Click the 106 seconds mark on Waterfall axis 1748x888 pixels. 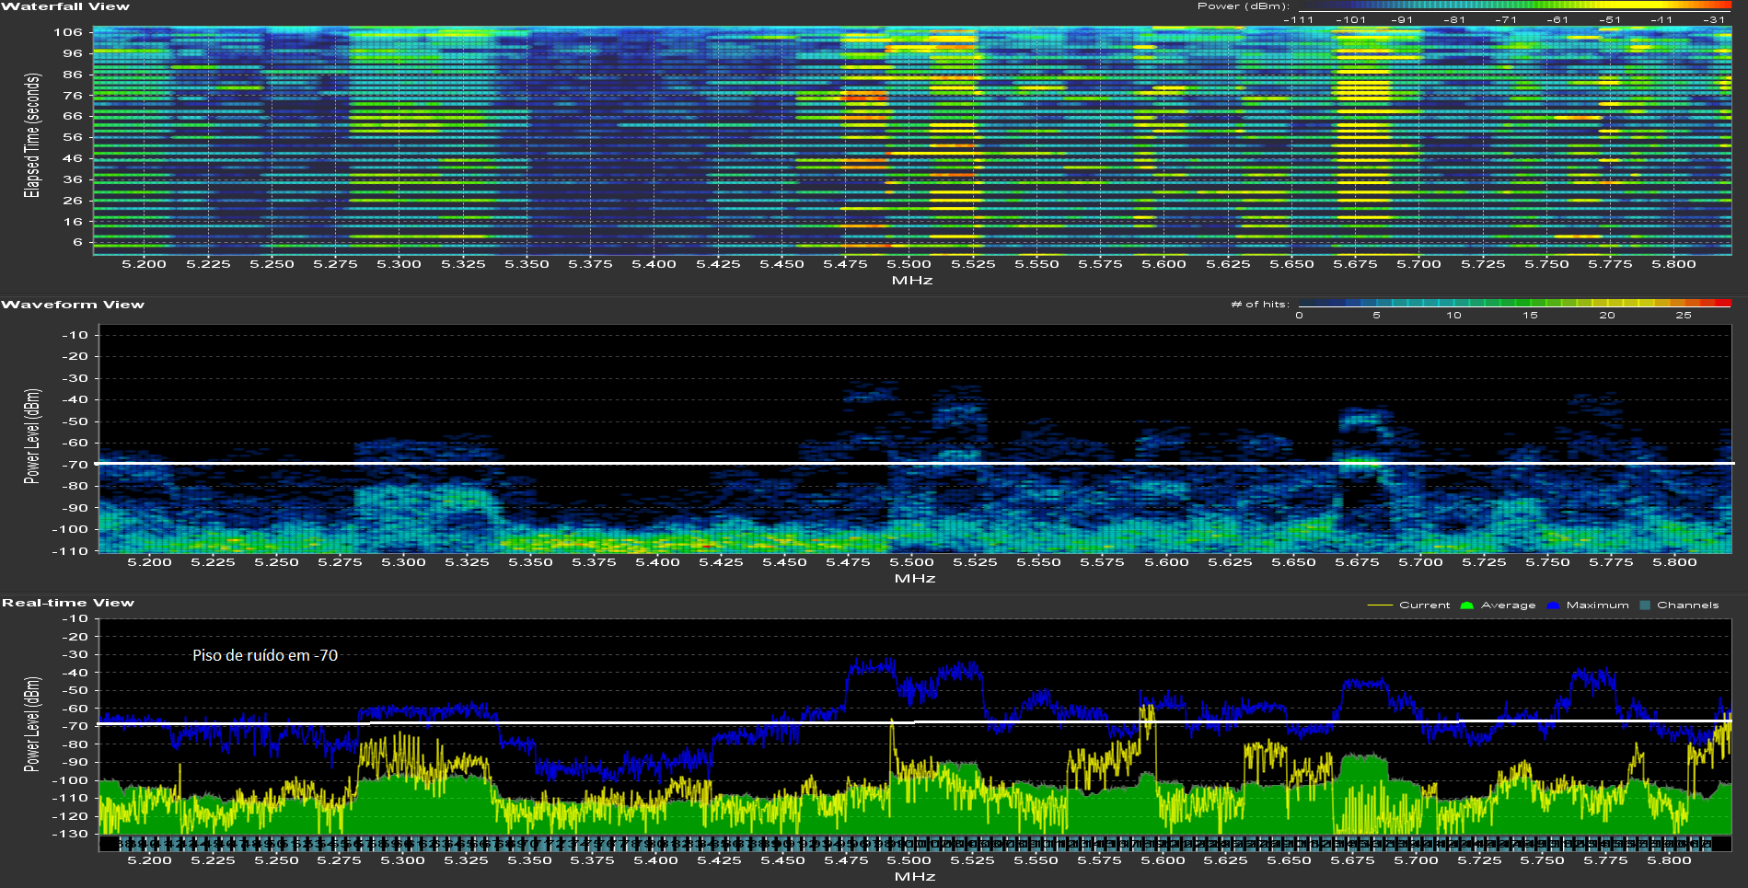[x=68, y=32]
